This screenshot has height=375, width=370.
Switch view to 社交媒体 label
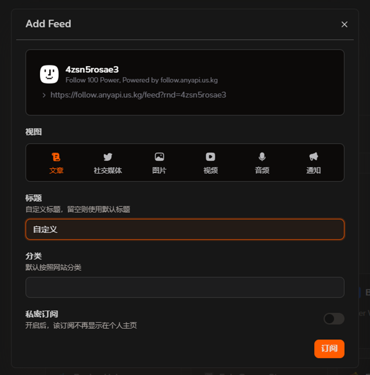[108, 171]
